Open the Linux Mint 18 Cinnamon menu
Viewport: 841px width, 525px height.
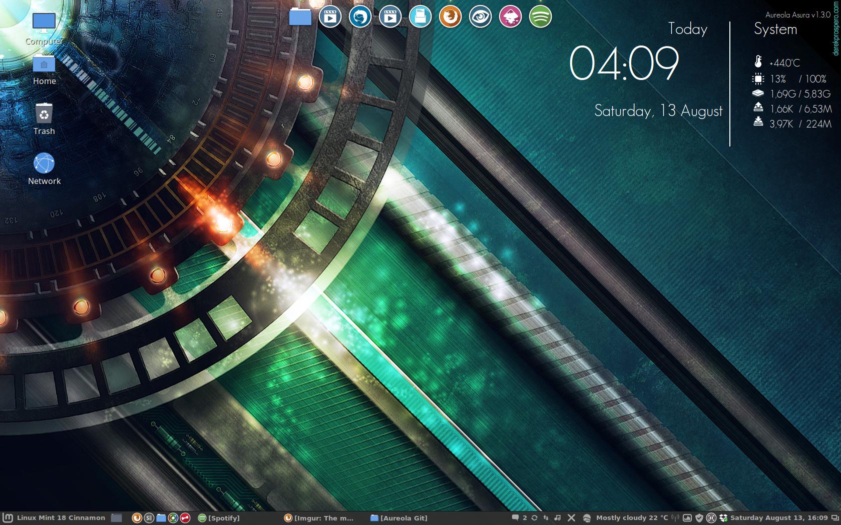tap(54, 518)
